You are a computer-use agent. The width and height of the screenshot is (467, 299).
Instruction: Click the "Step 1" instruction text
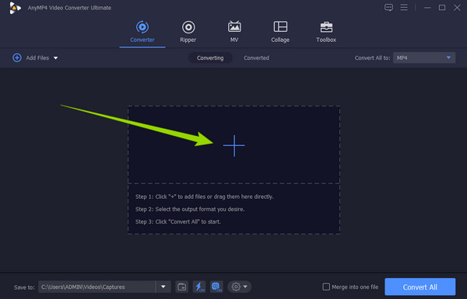pyautogui.click(x=204, y=196)
